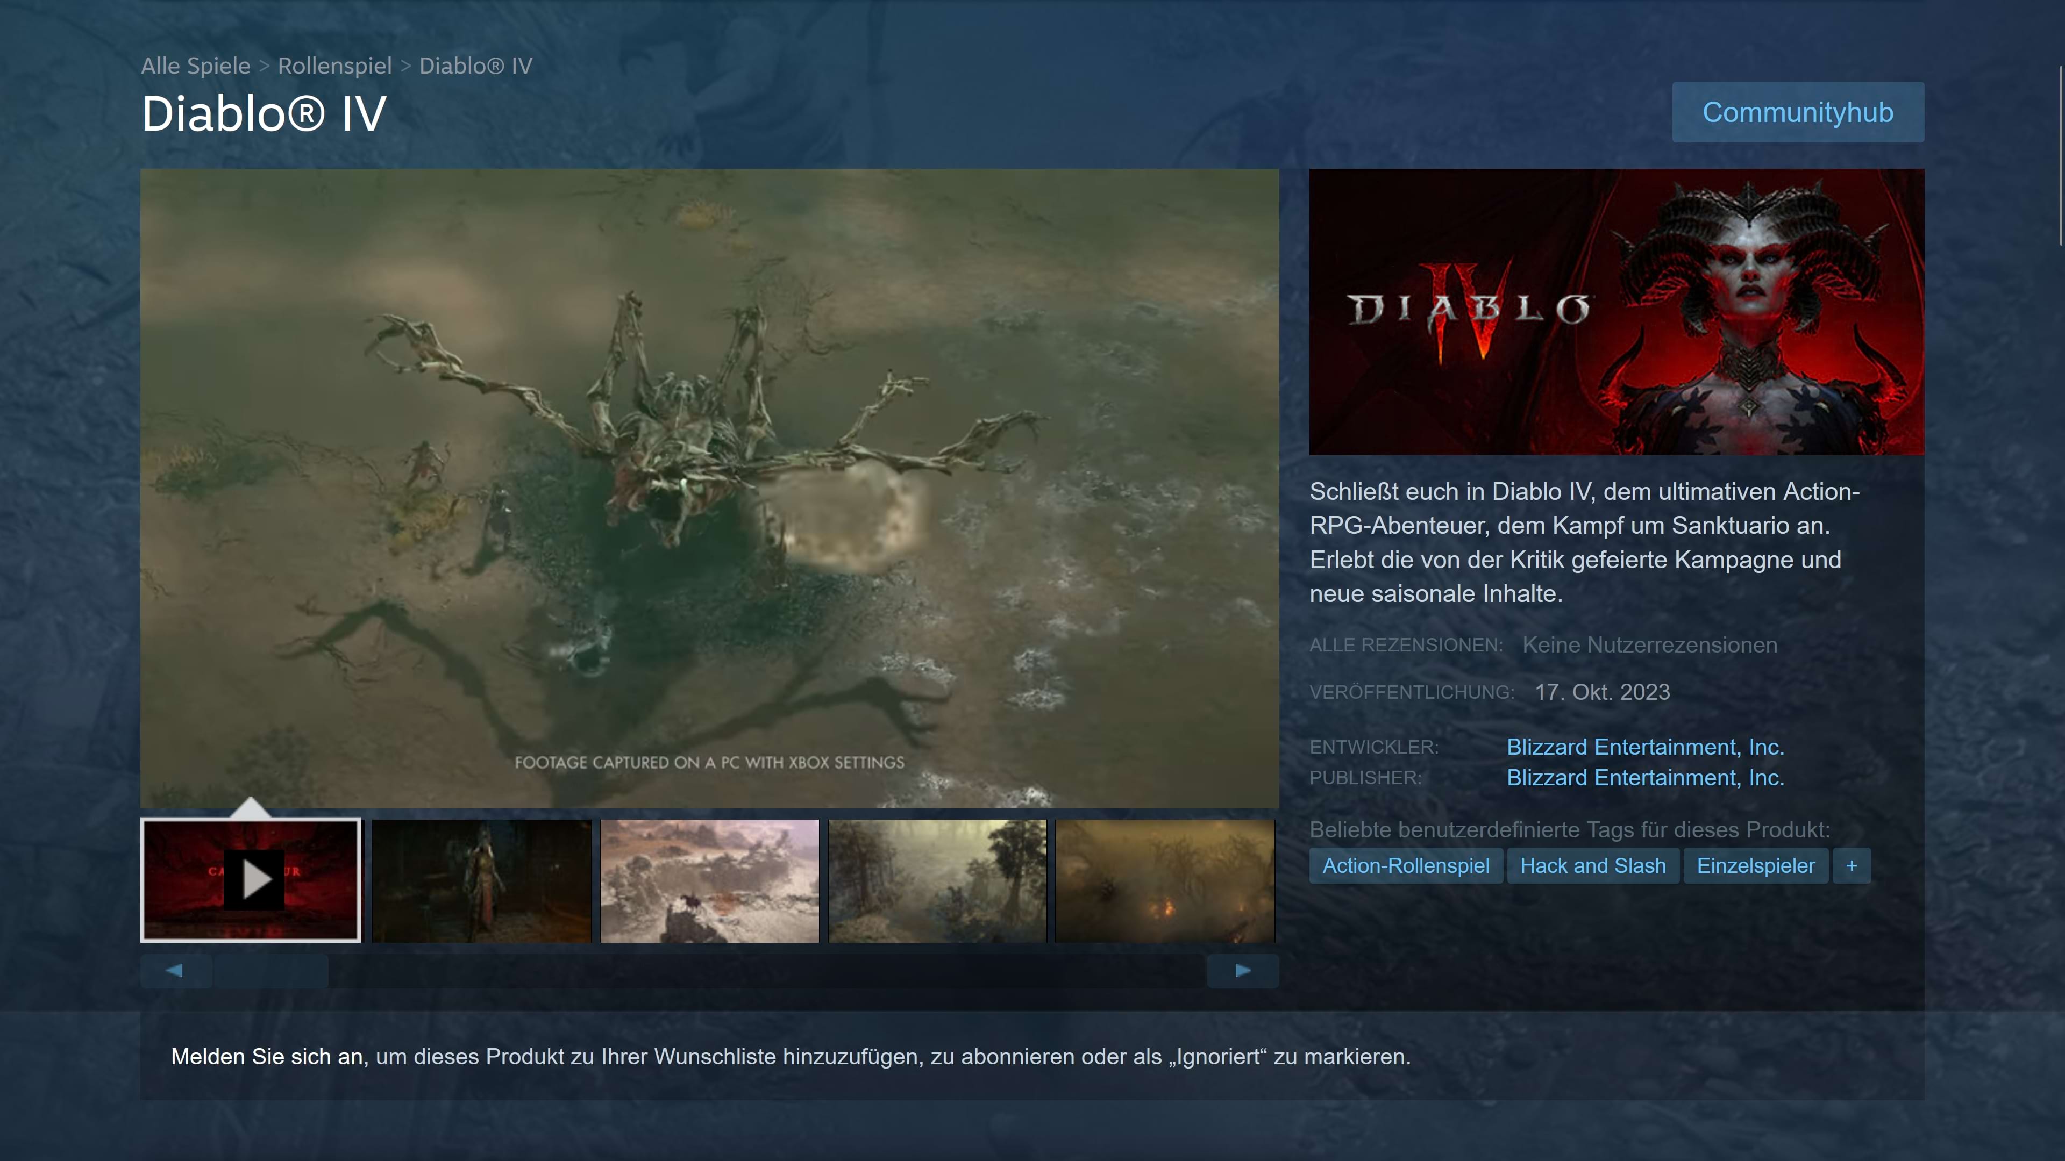Click the Beliebte benutzerdefinierte Tags heading
Screen dimensions: 2065x1161
(x=1569, y=829)
